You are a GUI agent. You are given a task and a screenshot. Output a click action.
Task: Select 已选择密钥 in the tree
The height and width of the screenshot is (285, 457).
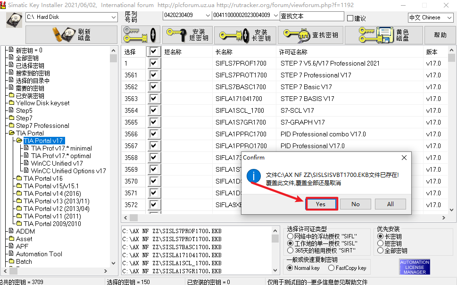tap(30, 65)
